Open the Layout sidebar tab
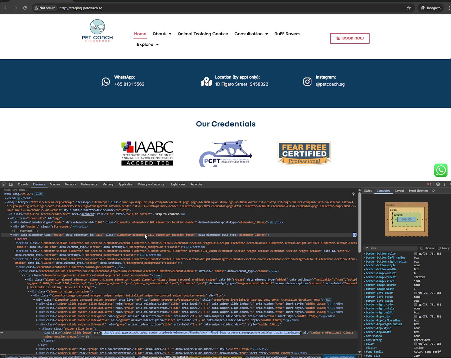This screenshot has width=451, height=359. [x=399, y=191]
